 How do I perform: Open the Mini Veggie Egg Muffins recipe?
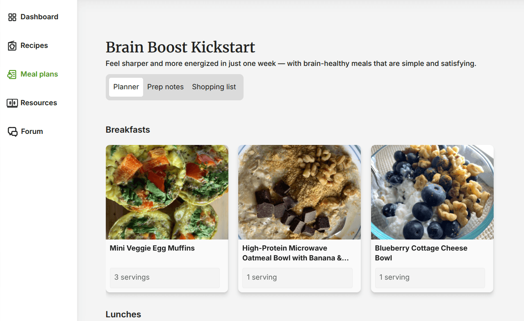(152, 248)
